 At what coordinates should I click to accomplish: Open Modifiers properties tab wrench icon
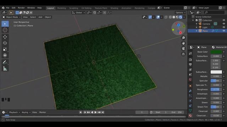pyautogui.click(x=190, y=91)
